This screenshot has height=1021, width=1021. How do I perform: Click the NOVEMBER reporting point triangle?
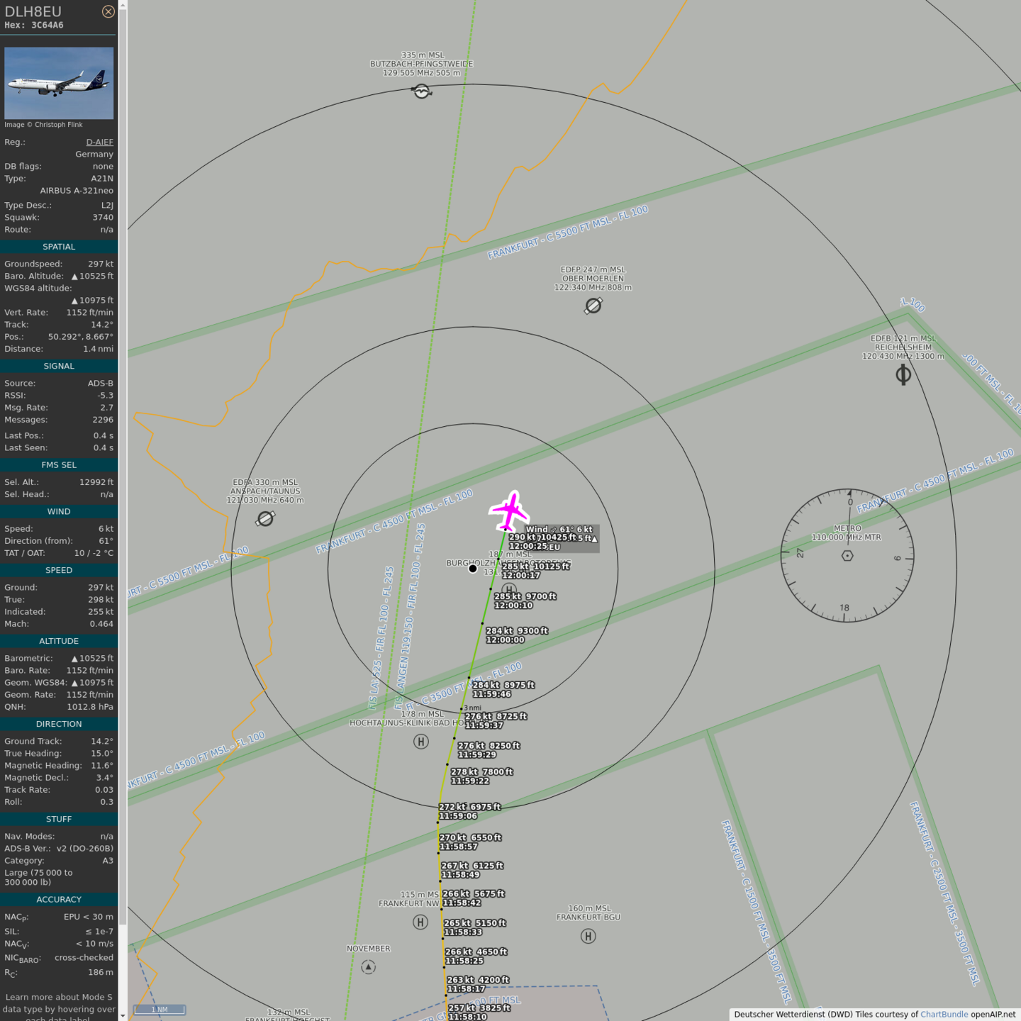coord(368,967)
